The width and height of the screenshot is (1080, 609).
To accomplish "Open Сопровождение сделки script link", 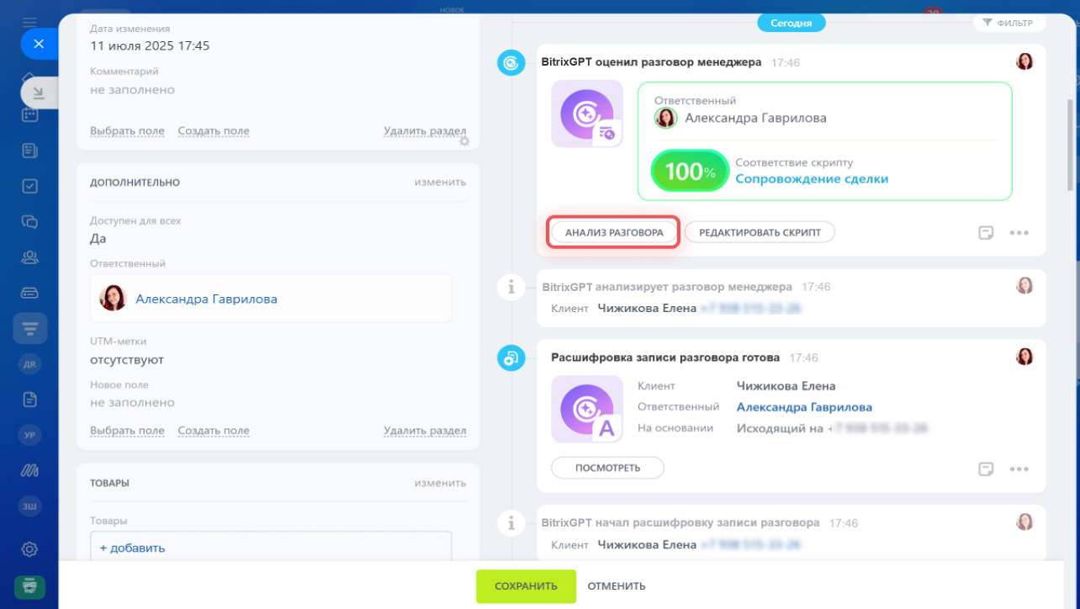I will tap(812, 178).
